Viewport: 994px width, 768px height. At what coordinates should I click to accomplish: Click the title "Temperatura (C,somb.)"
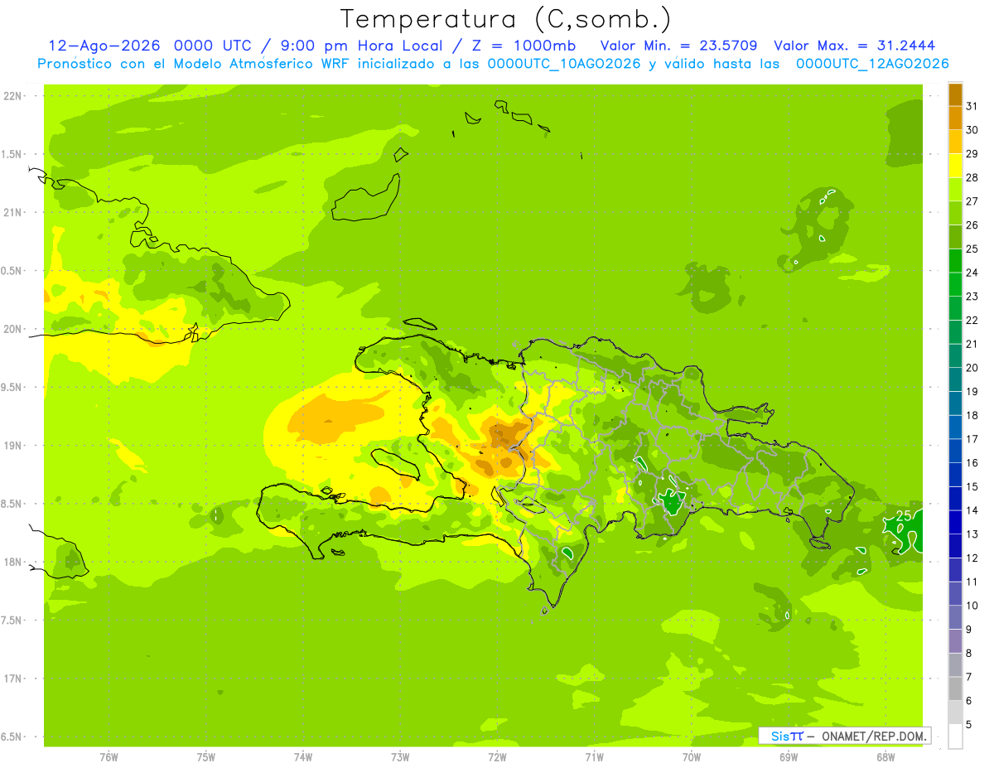coord(506,20)
